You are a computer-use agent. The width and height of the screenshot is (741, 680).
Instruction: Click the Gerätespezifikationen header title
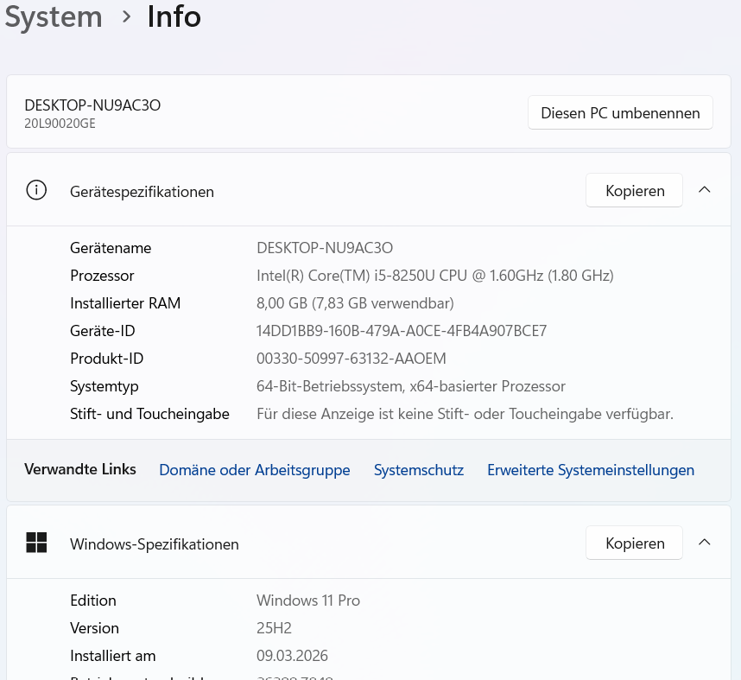pos(142,192)
